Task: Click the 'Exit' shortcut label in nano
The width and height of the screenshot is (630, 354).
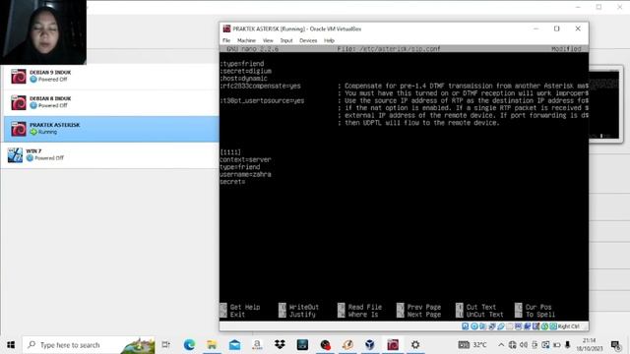Action: tap(237, 315)
